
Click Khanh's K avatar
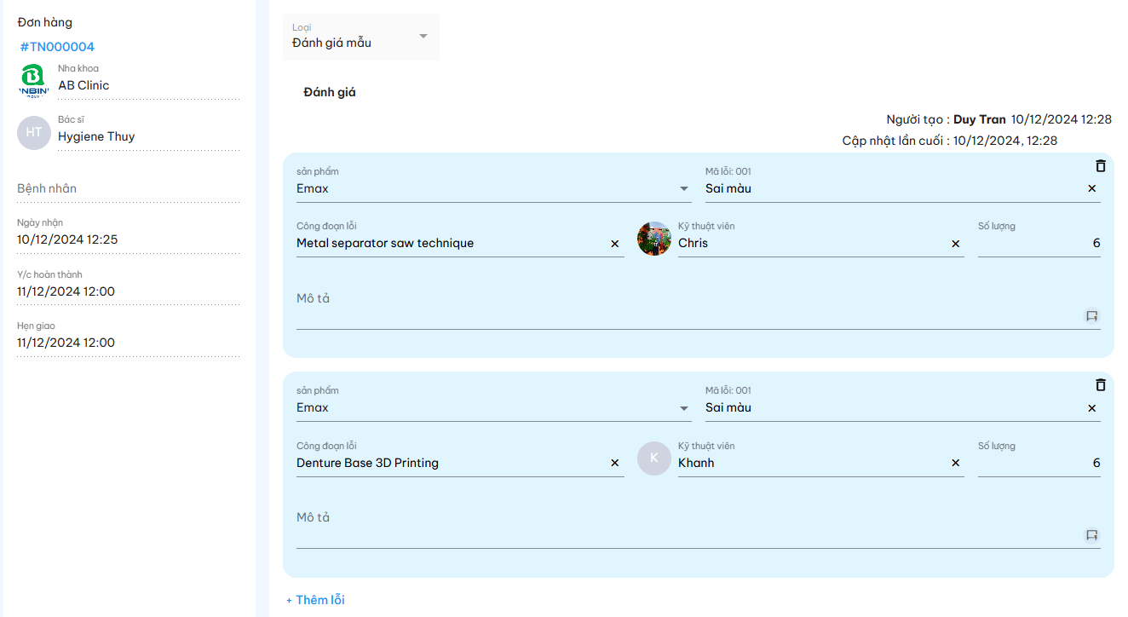click(654, 458)
